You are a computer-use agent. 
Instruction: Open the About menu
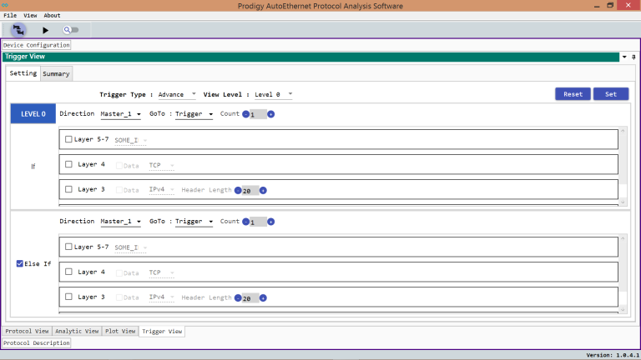[52, 16]
